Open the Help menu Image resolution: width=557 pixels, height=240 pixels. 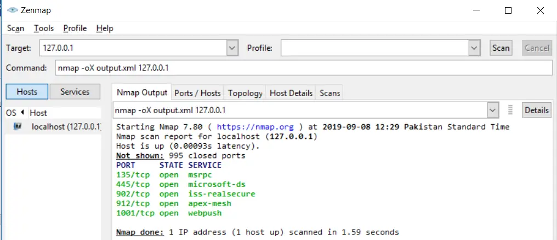tap(104, 28)
